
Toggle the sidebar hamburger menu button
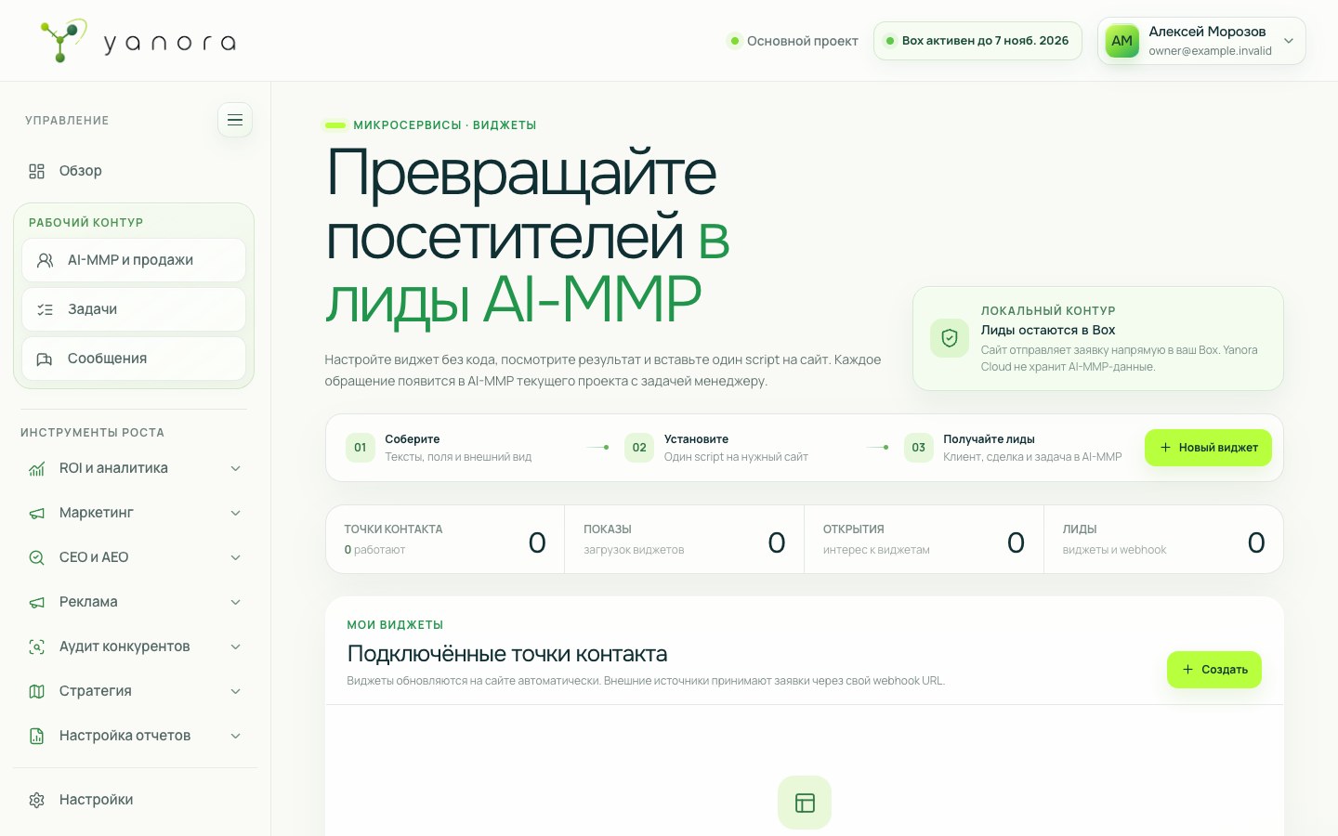click(235, 120)
